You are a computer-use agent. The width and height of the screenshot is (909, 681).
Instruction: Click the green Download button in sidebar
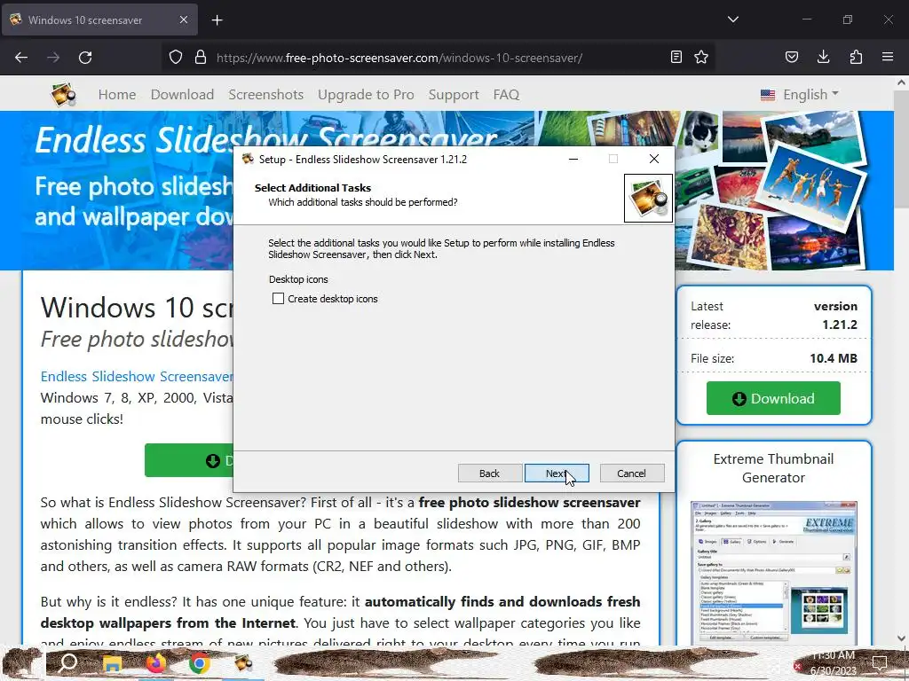point(773,398)
